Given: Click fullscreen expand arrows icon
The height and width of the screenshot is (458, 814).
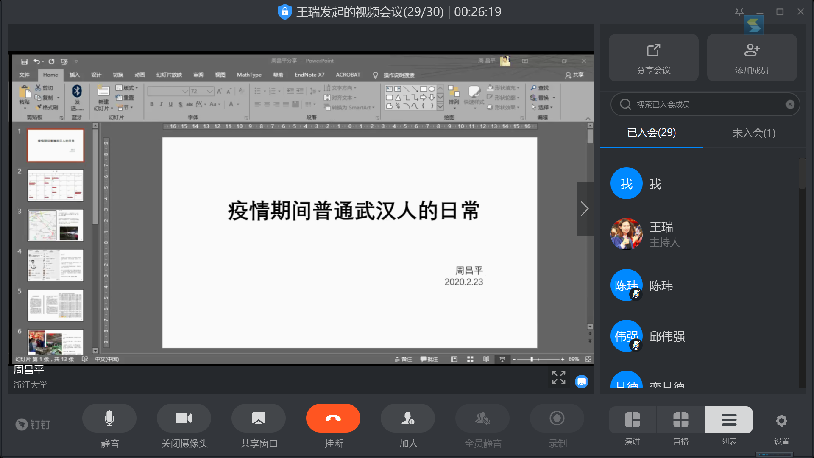Looking at the screenshot, I should 559,377.
